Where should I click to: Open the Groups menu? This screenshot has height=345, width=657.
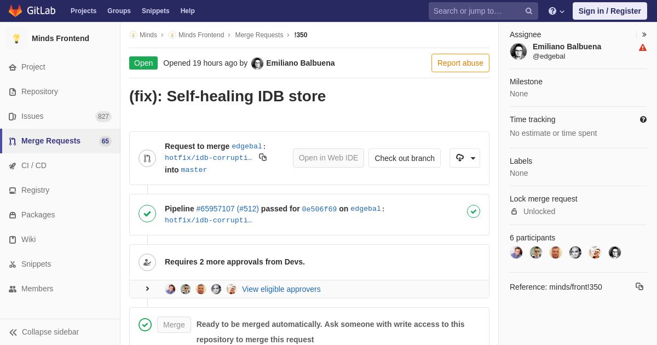(119, 11)
